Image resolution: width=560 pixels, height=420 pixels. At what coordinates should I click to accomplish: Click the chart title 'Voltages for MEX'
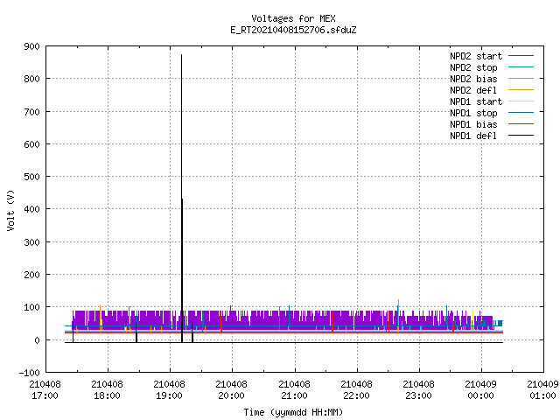[x=293, y=18]
